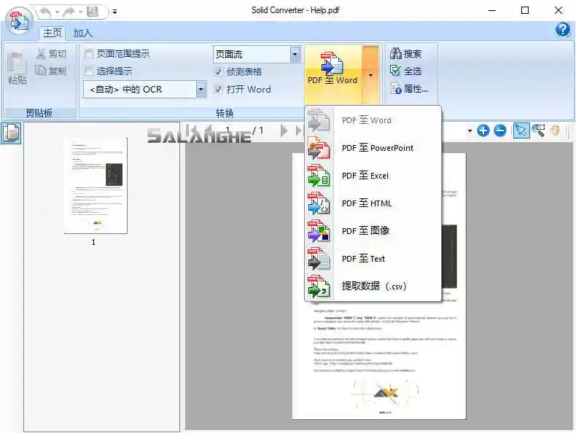Select the marquee zoom tool
This screenshot has width=576, height=433.
coord(540,130)
